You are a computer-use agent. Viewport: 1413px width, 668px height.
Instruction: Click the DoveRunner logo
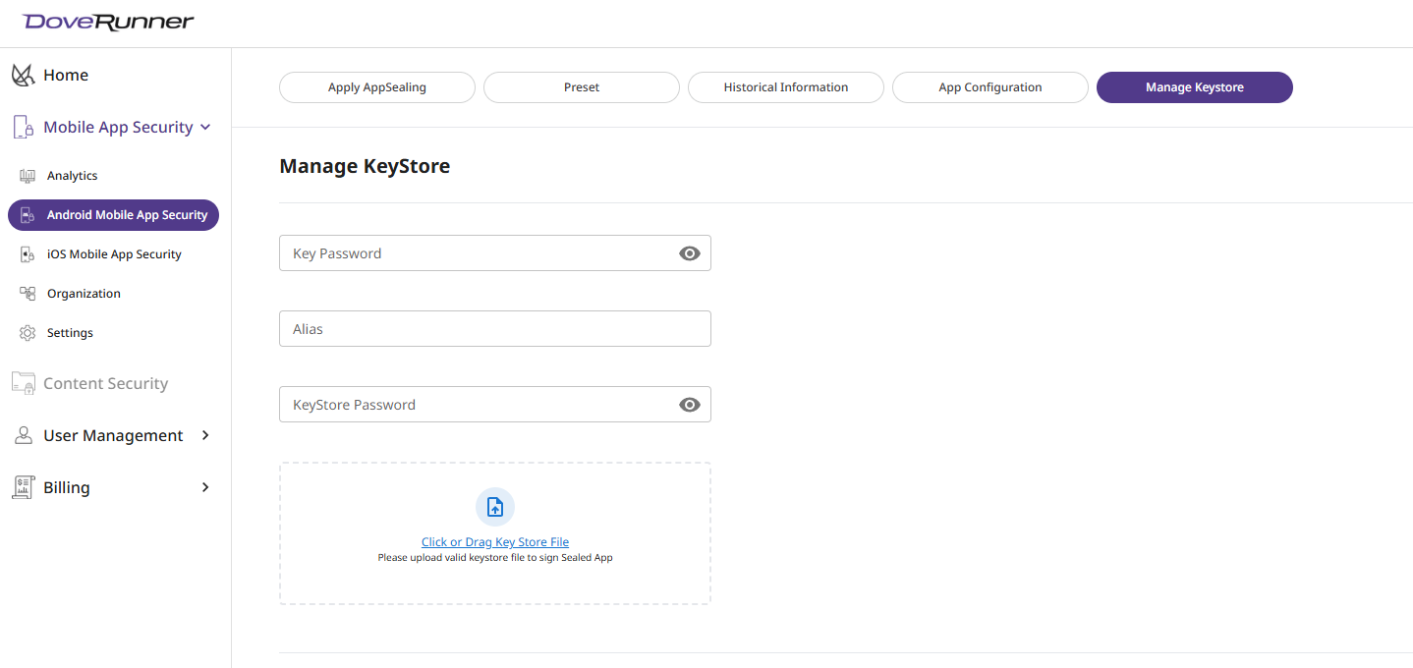pos(108,22)
